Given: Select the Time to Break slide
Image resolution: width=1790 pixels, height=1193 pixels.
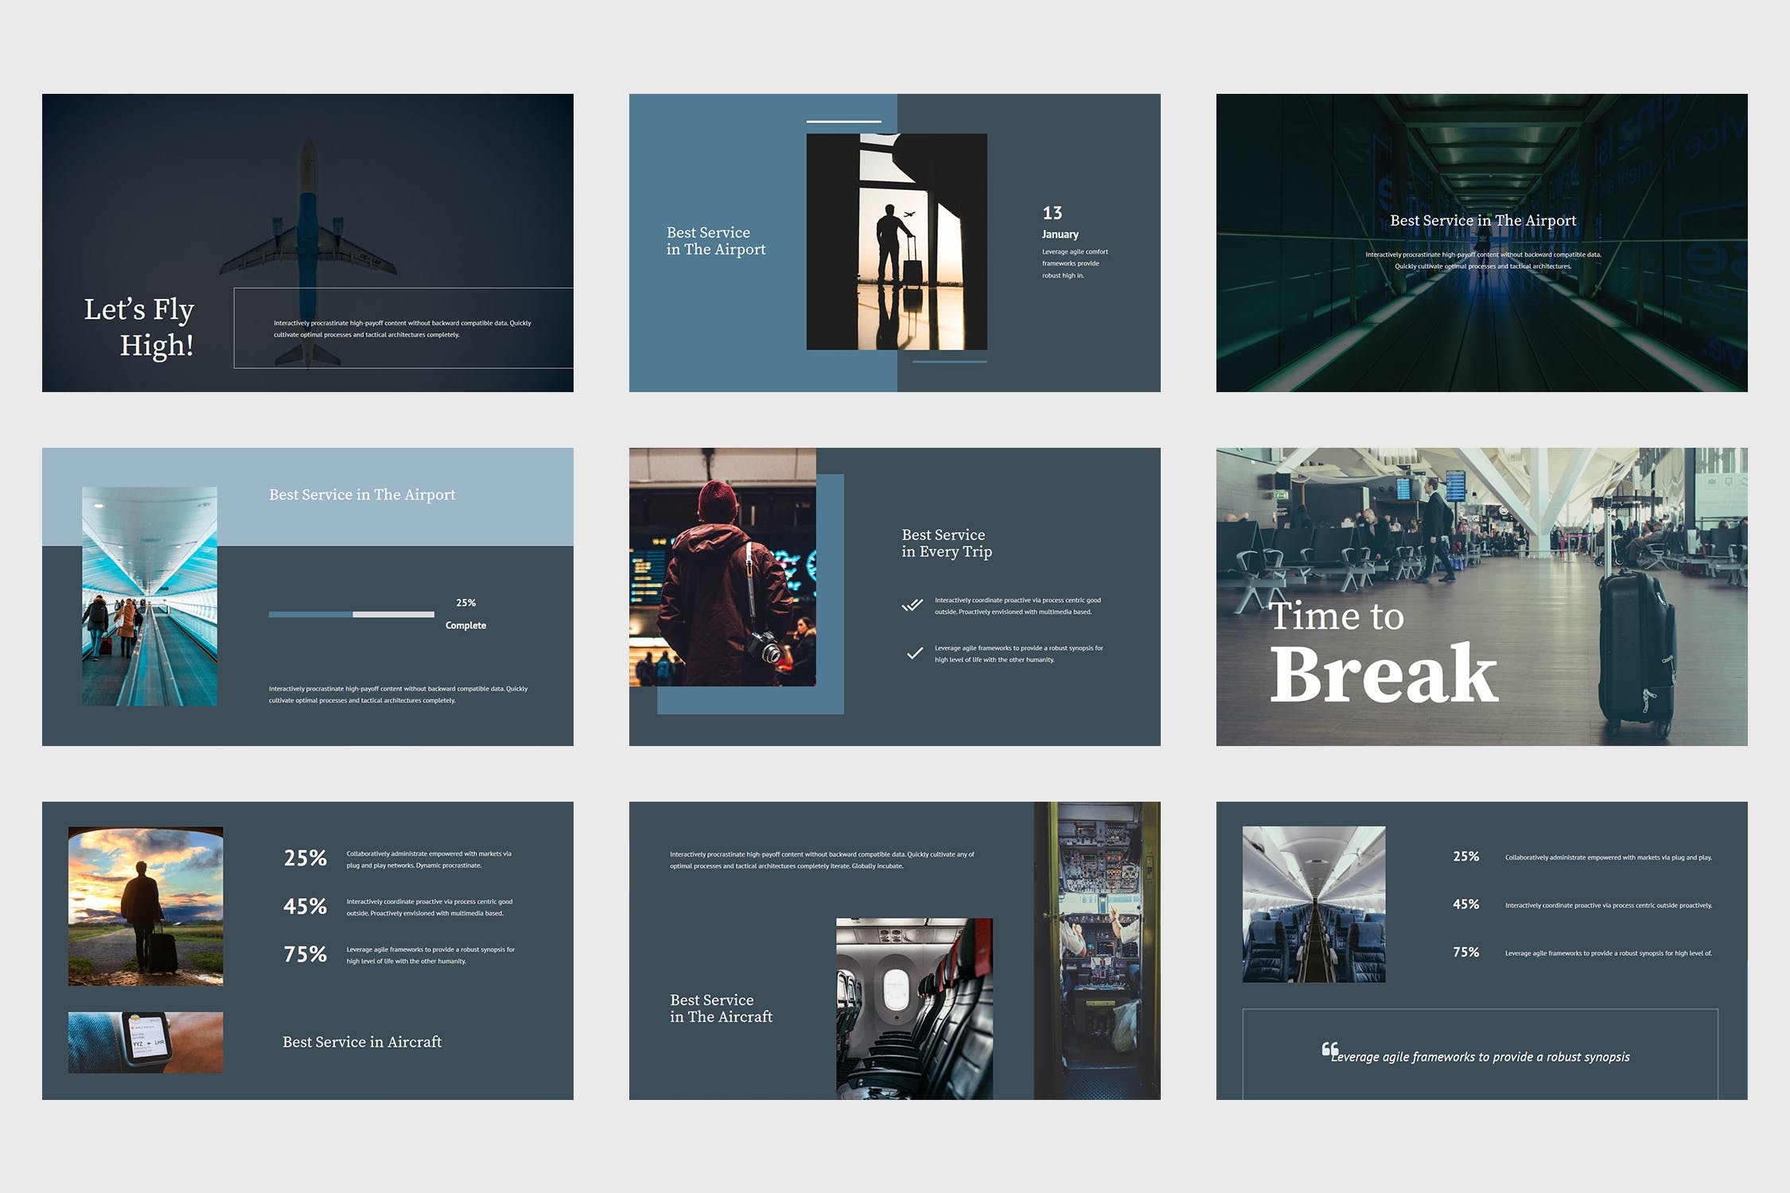Looking at the screenshot, I should pos(1481,596).
